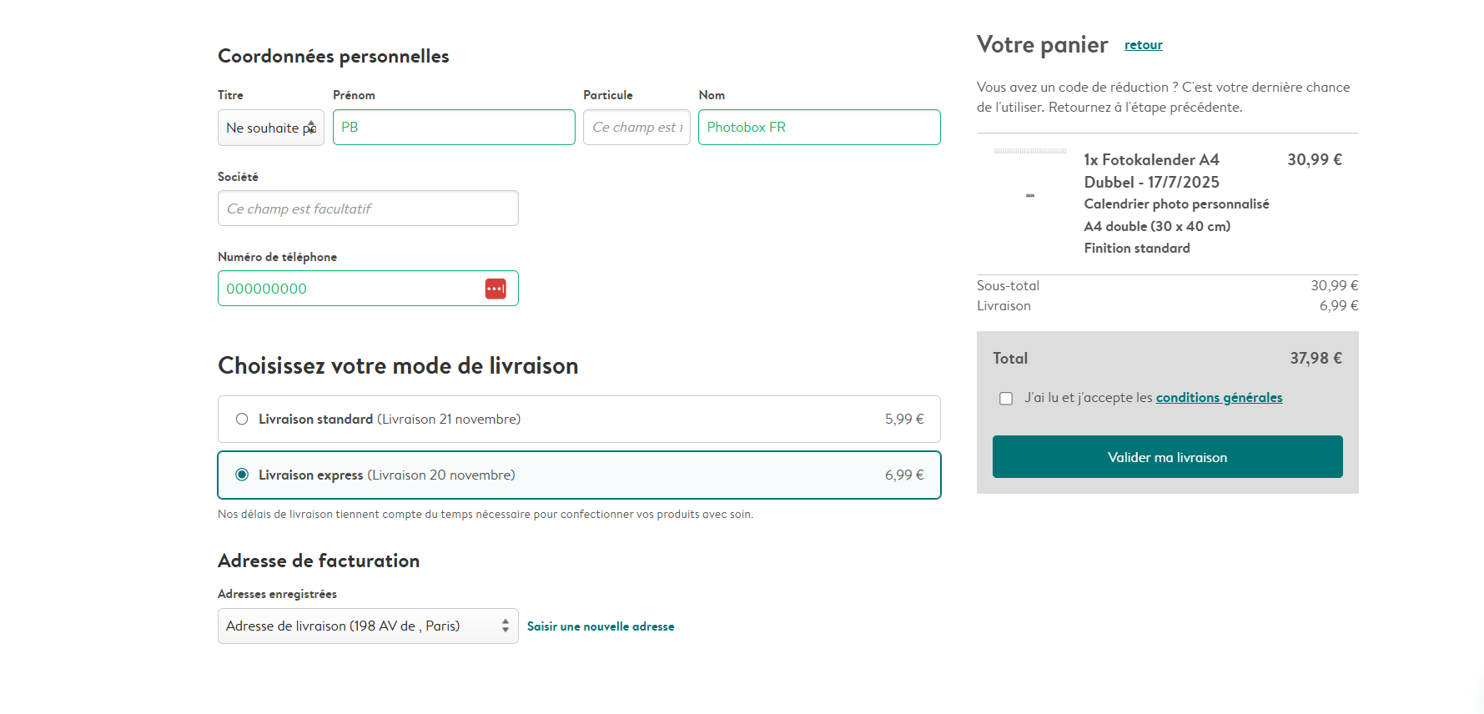Screen dimensions: 1484x714
Task: Open the Titre selection dropdown
Action: point(270,127)
